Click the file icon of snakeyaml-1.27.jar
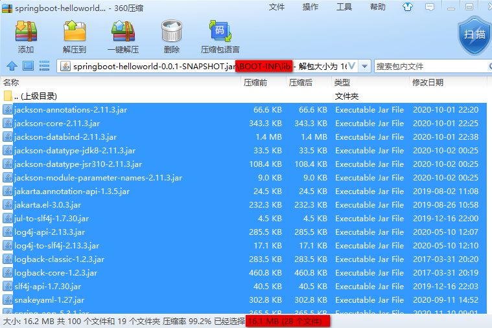 (8, 300)
